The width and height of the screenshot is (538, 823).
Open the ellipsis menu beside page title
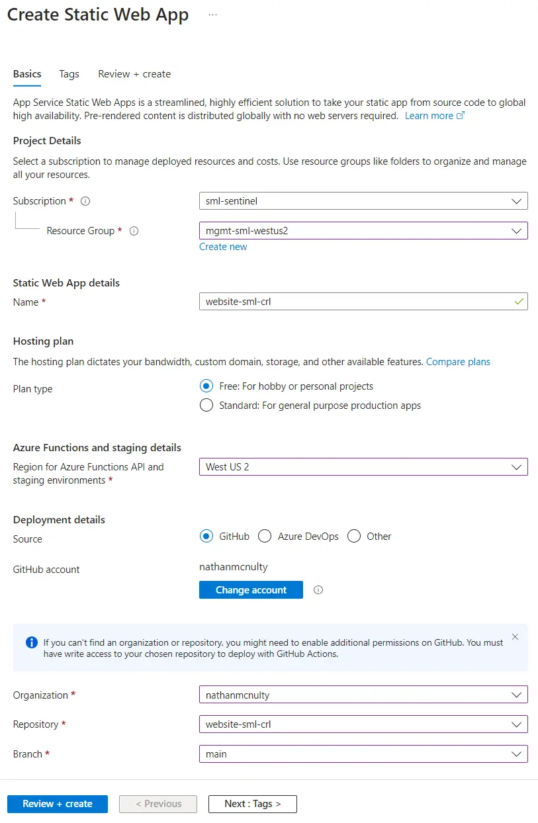212,15
